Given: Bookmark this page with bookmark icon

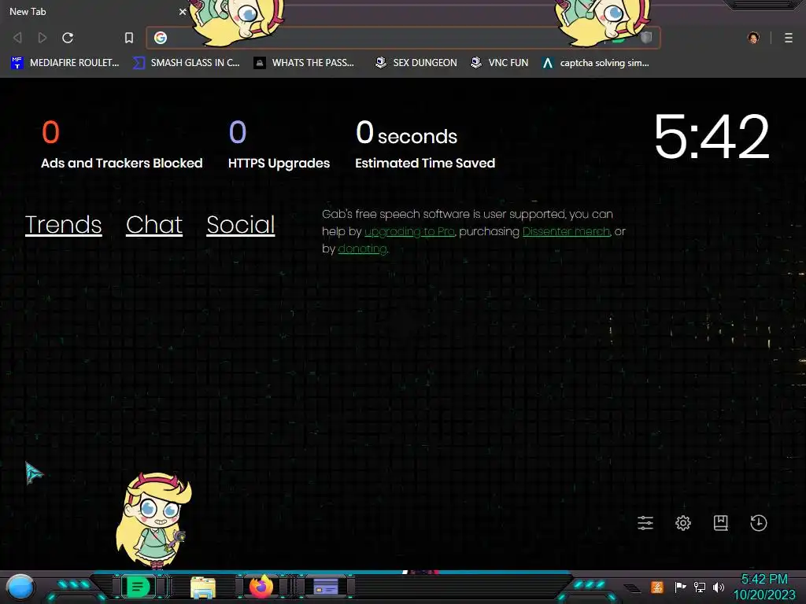Looking at the screenshot, I should tap(129, 38).
